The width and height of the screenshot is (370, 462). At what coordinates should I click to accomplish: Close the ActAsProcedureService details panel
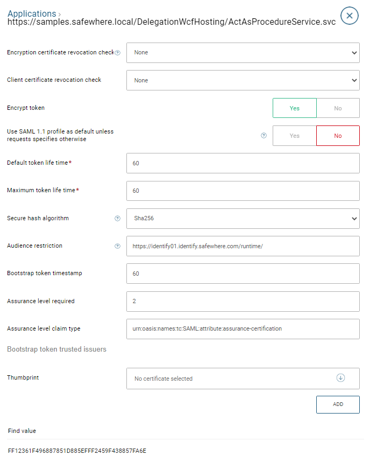(x=349, y=16)
